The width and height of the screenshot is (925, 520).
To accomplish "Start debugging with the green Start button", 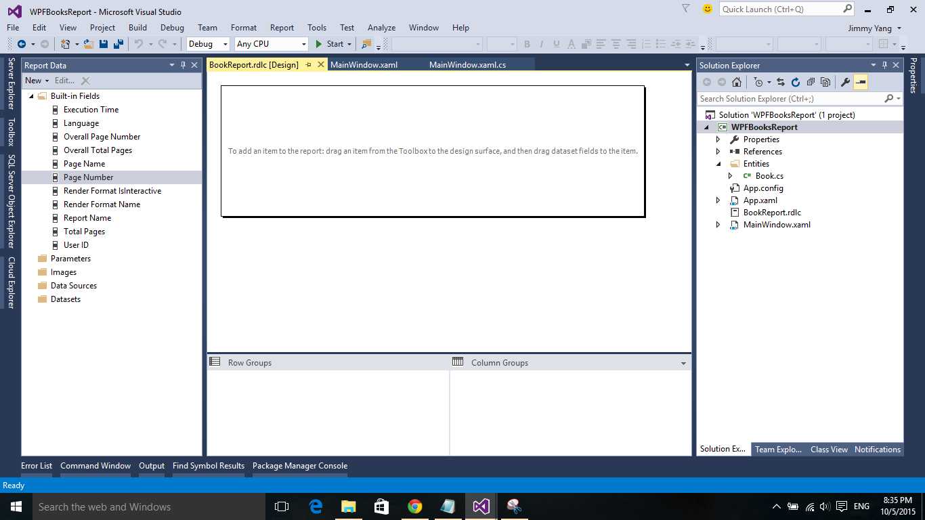I will 330,44.
